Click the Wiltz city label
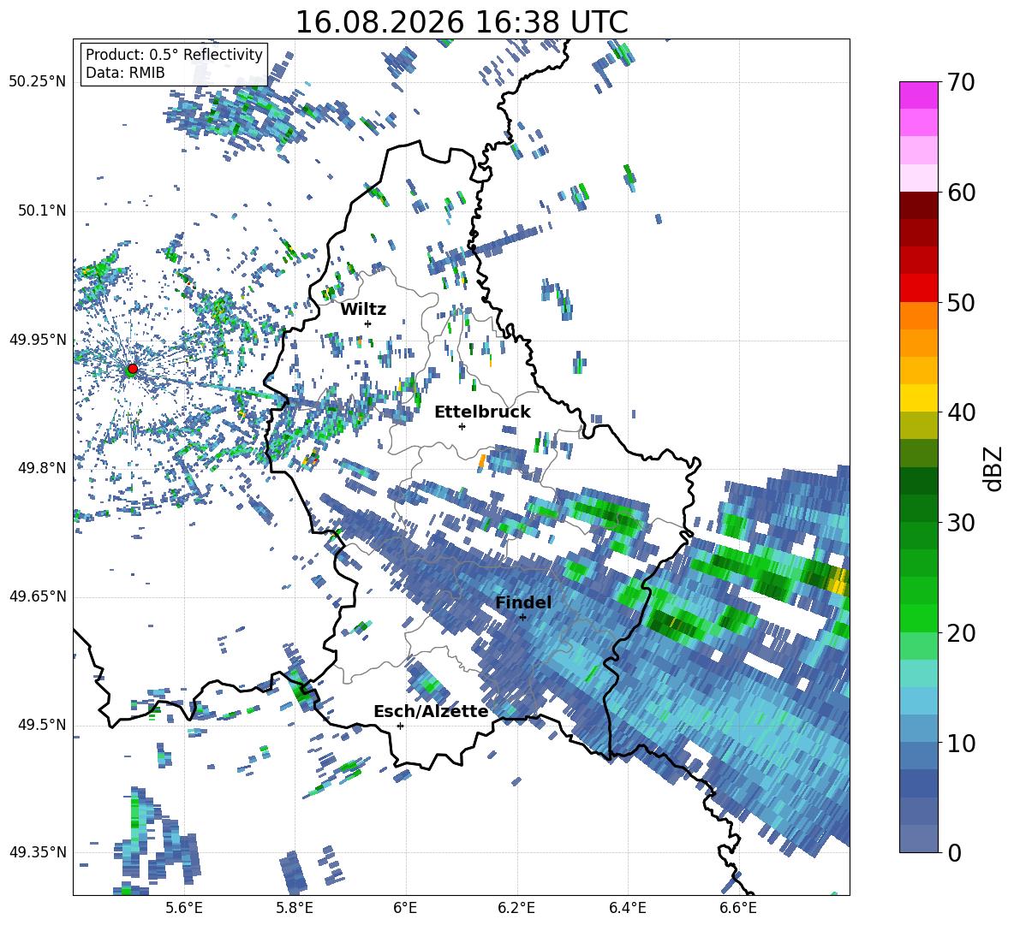The image size is (1014, 925). click(x=363, y=310)
